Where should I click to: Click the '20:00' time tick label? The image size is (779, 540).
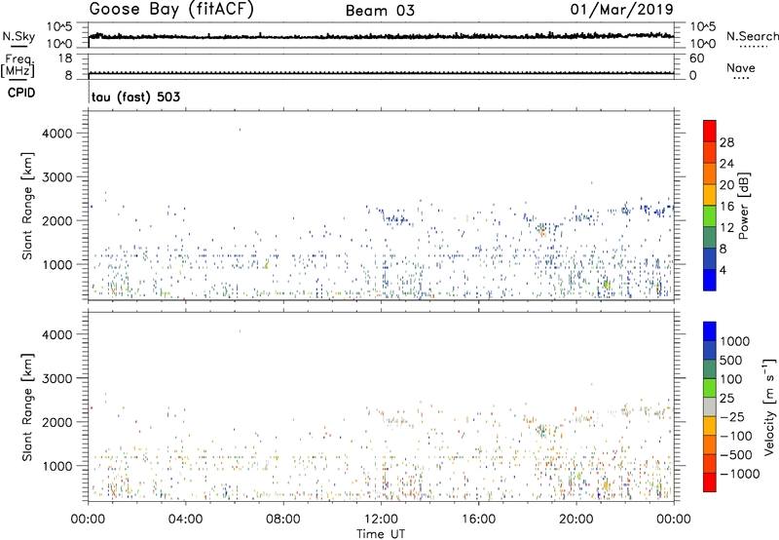tap(575, 520)
